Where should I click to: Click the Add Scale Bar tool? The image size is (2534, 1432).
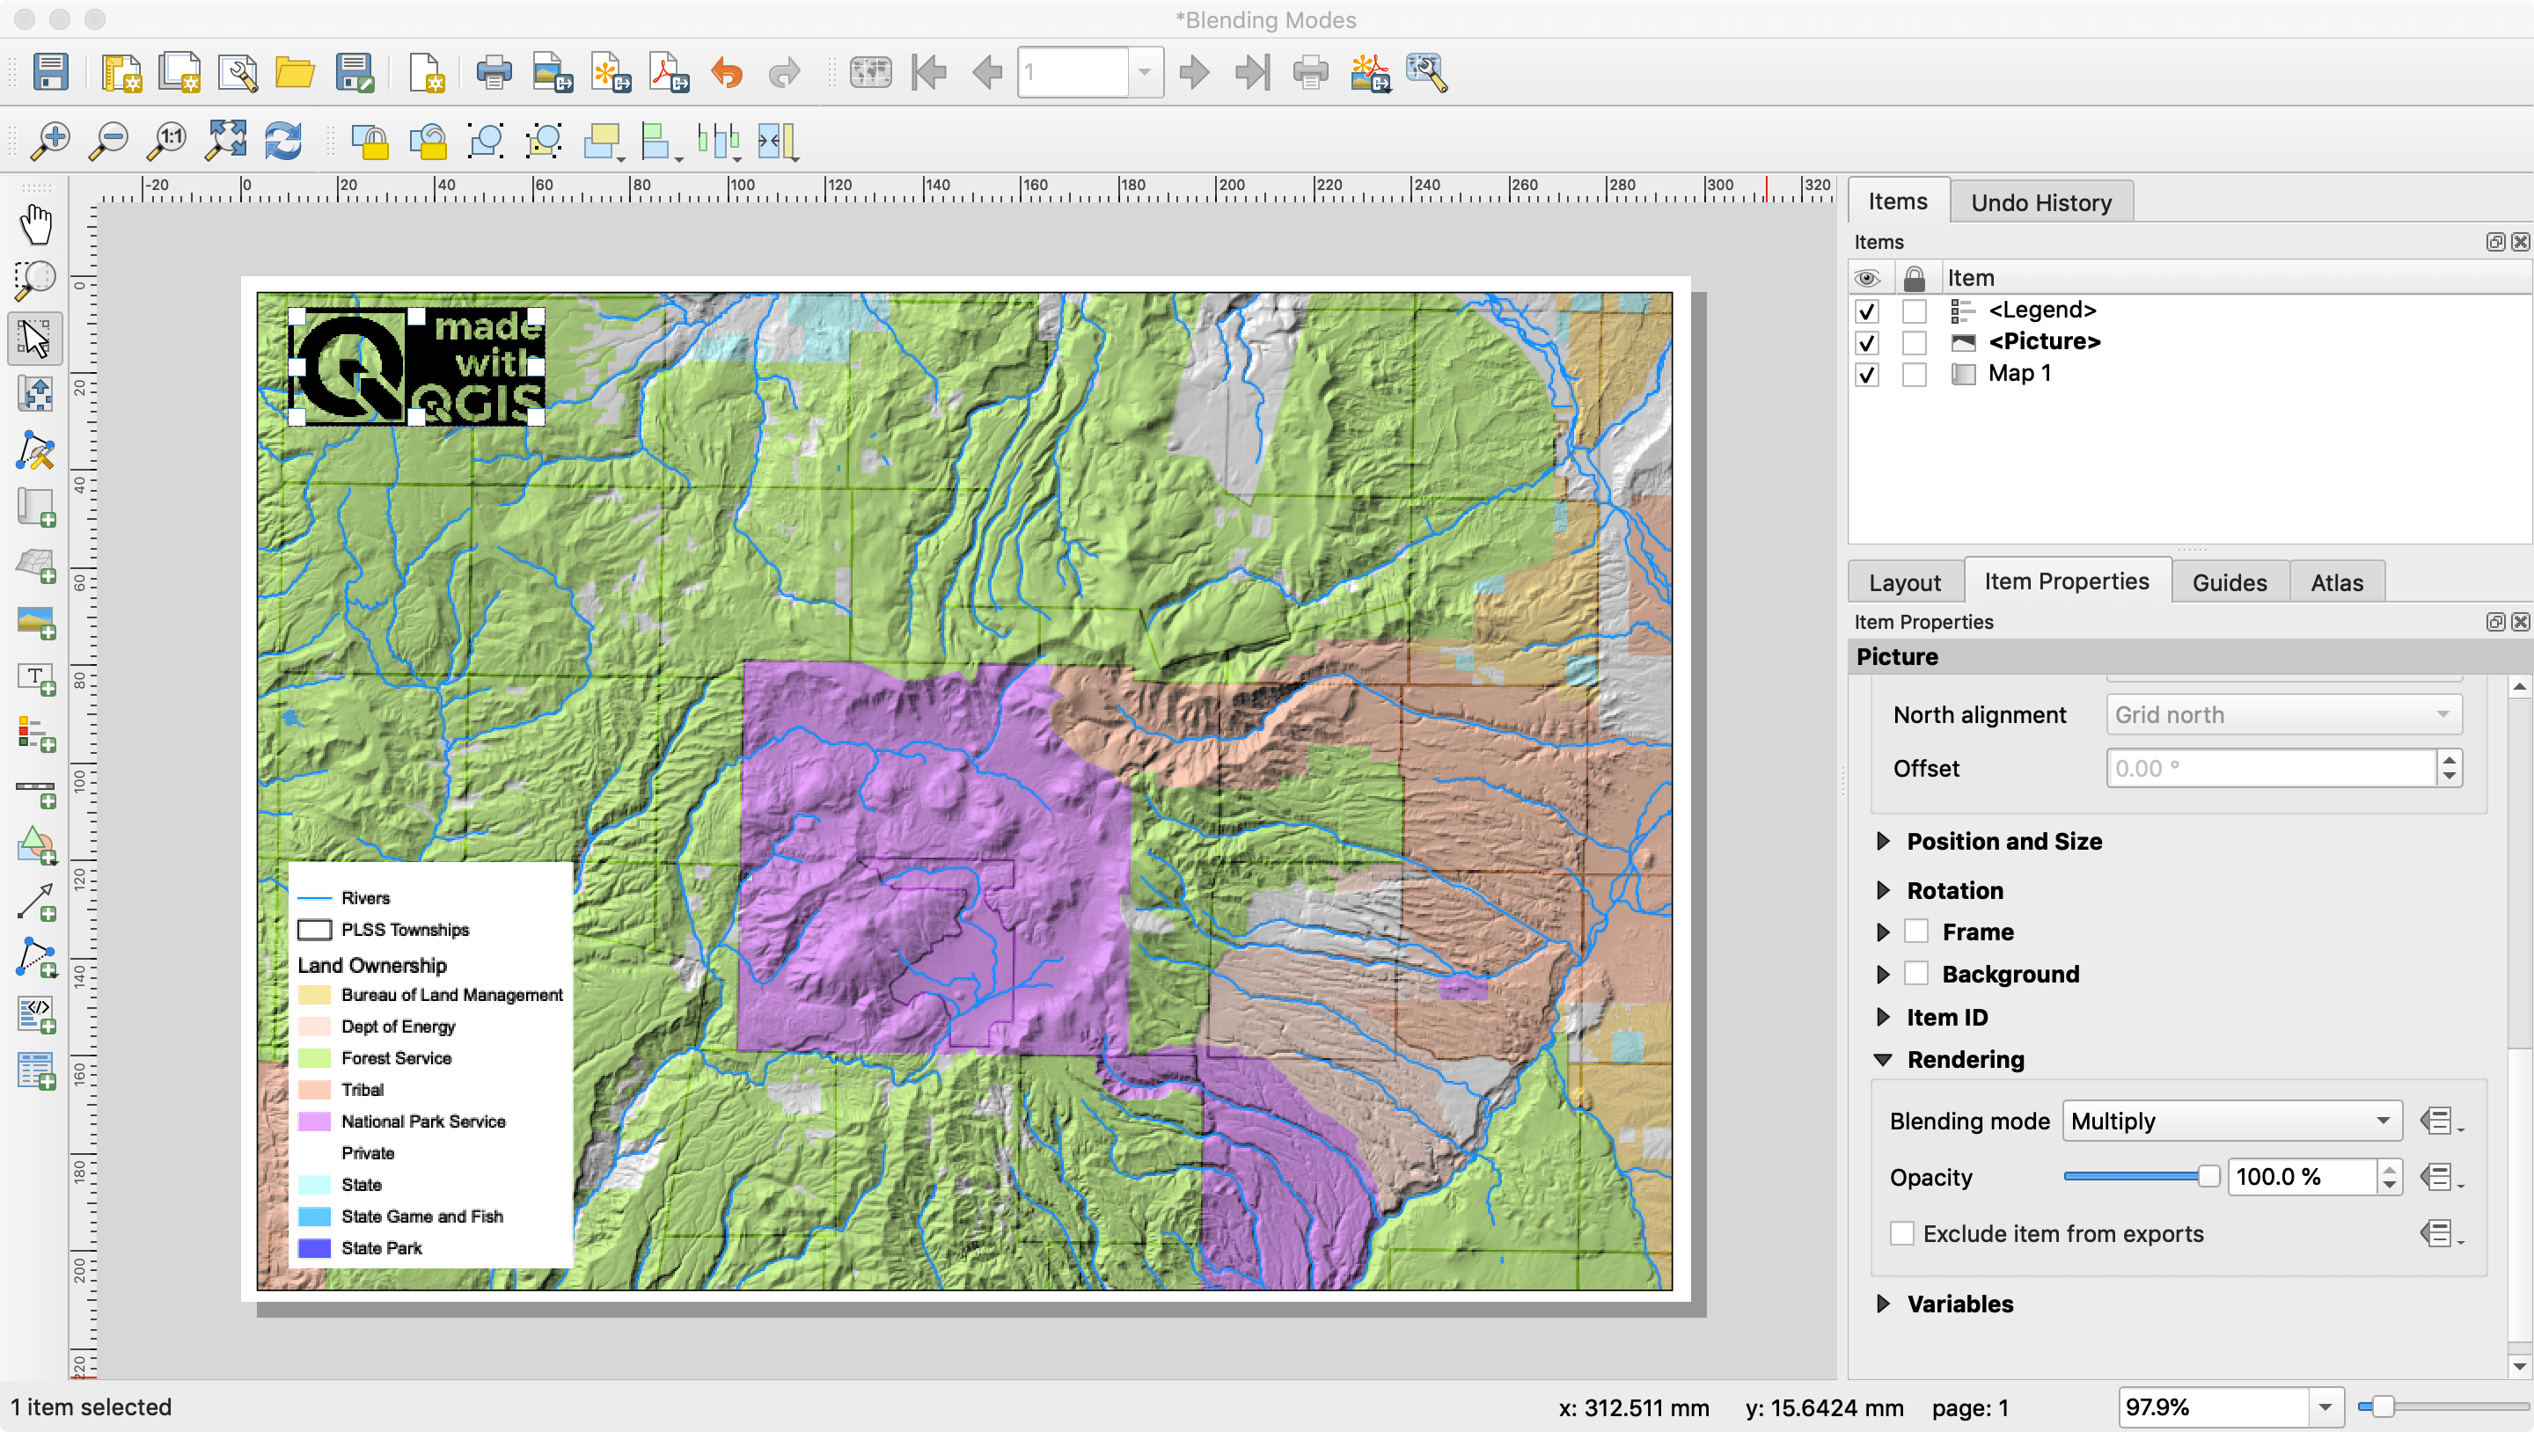(36, 791)
